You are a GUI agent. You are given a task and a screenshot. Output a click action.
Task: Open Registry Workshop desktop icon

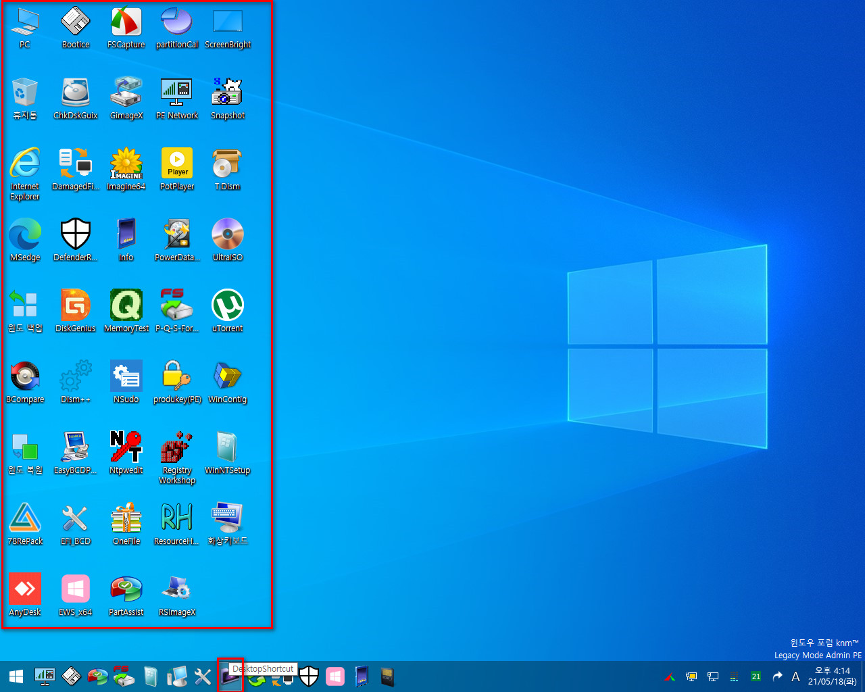tap(177, 458)
